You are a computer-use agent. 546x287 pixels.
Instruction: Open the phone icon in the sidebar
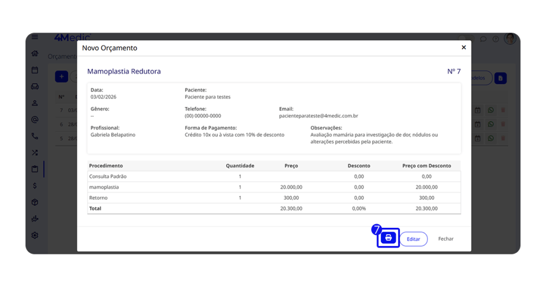click(x=35, y=136)
